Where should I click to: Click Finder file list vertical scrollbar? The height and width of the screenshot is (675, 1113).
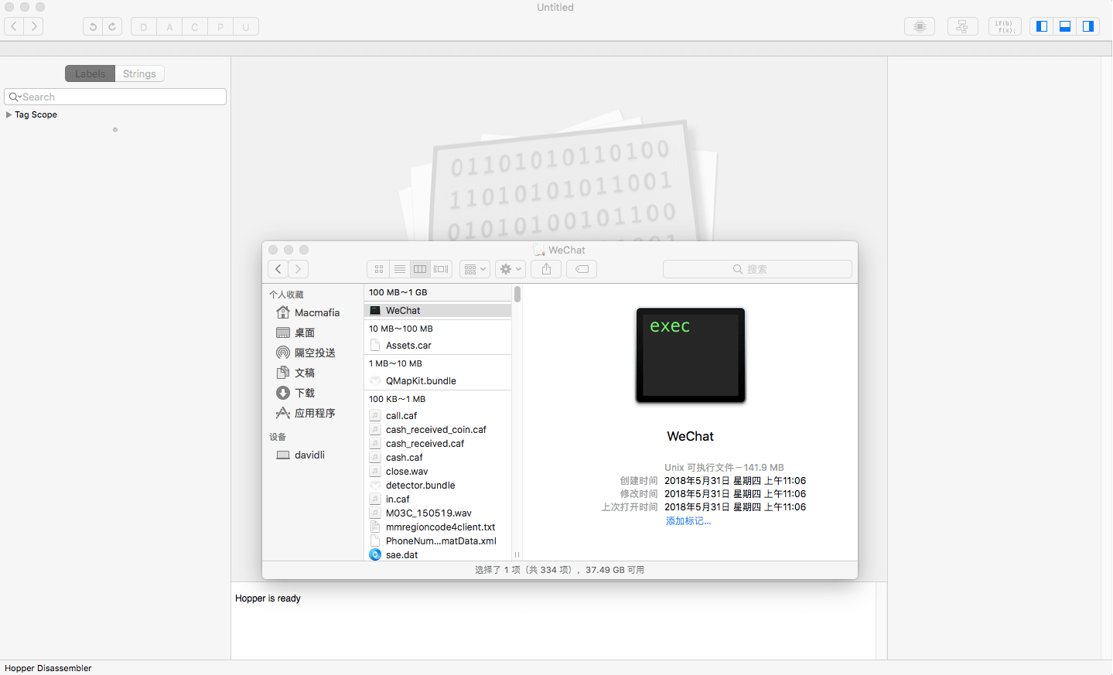pos(517,294)
